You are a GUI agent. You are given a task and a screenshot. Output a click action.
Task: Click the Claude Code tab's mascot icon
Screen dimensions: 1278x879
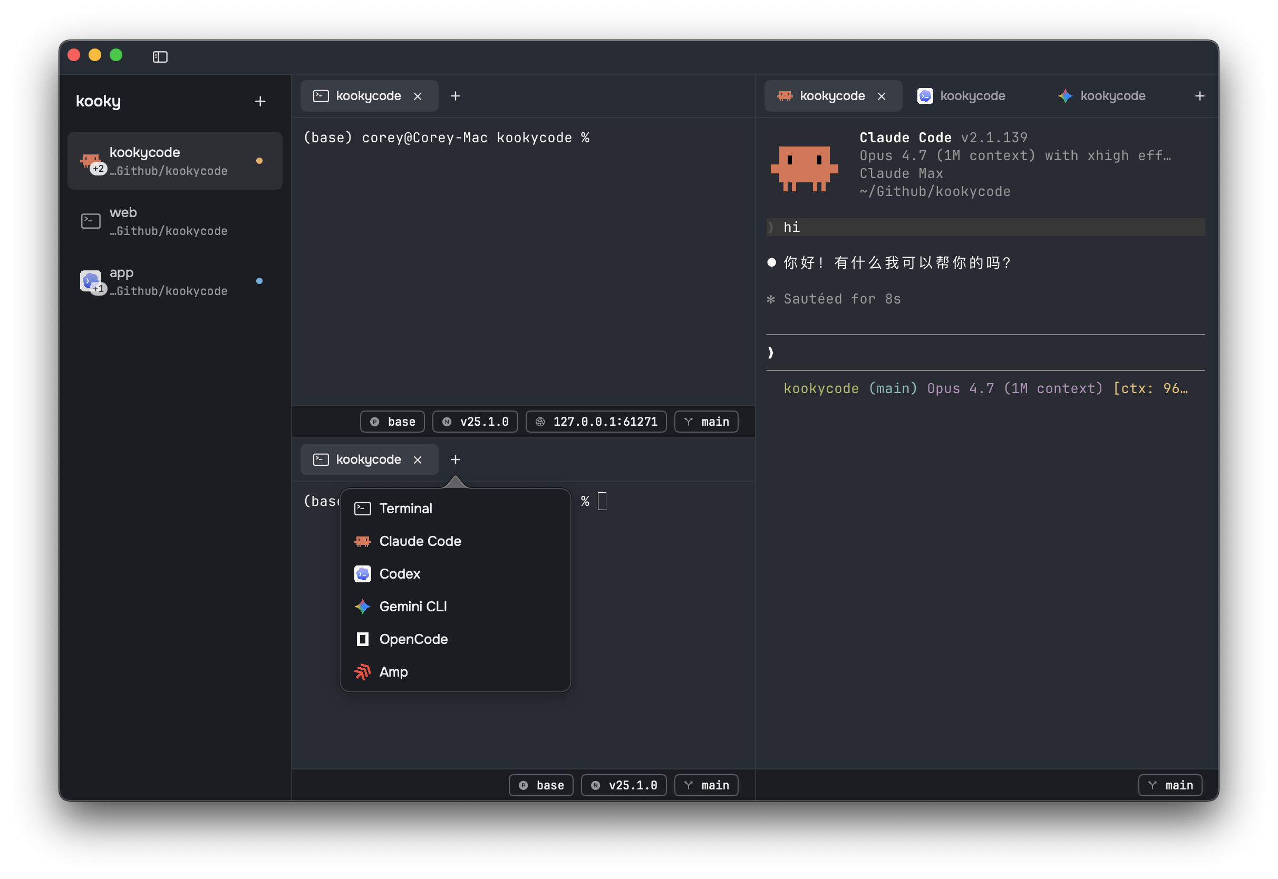point(785,96)
